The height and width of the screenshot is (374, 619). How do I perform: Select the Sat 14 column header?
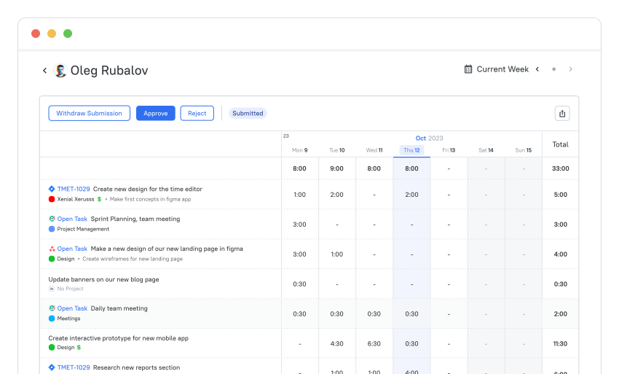point(486,150)
